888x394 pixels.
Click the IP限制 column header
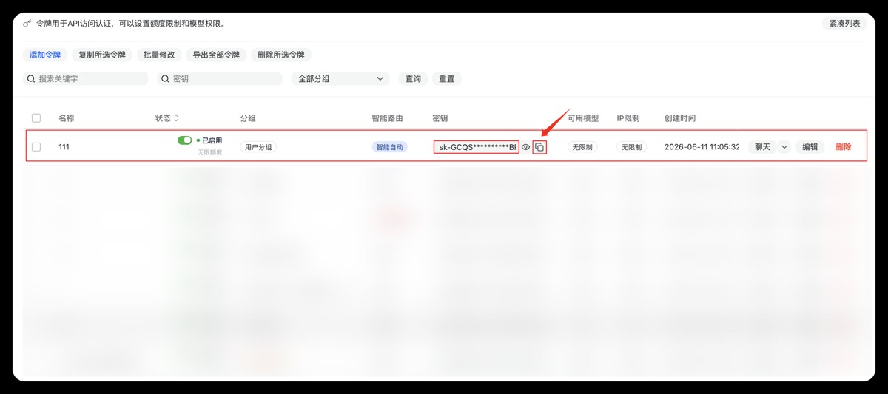628,118
